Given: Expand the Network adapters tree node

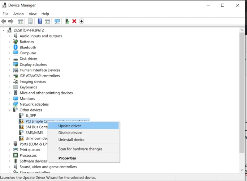Looking at the screenshot, I should (10, 104).
